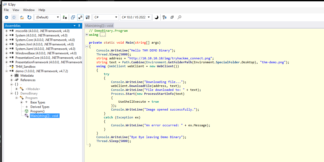
Task: Click the <Module> class icon
Action: point(22,89)
